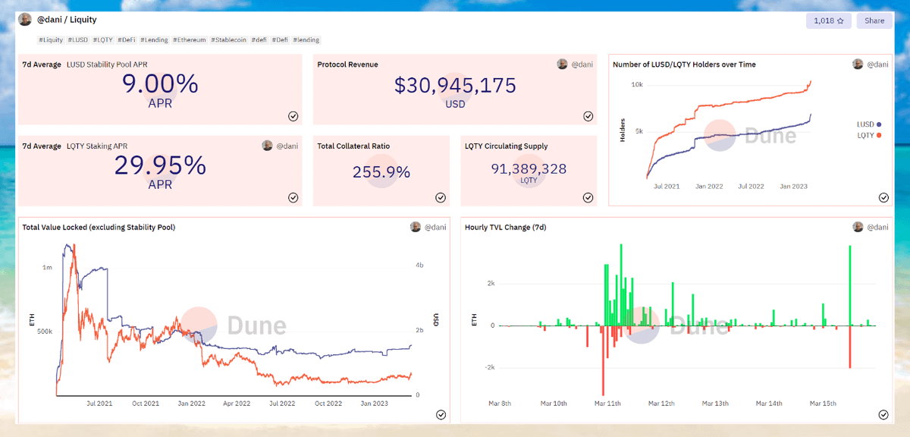Screen dimensions: 910x437
Task: Click checkmark icon on Hourly TVL Change chart
Action: pyautogui.click(x=883, y=414)
